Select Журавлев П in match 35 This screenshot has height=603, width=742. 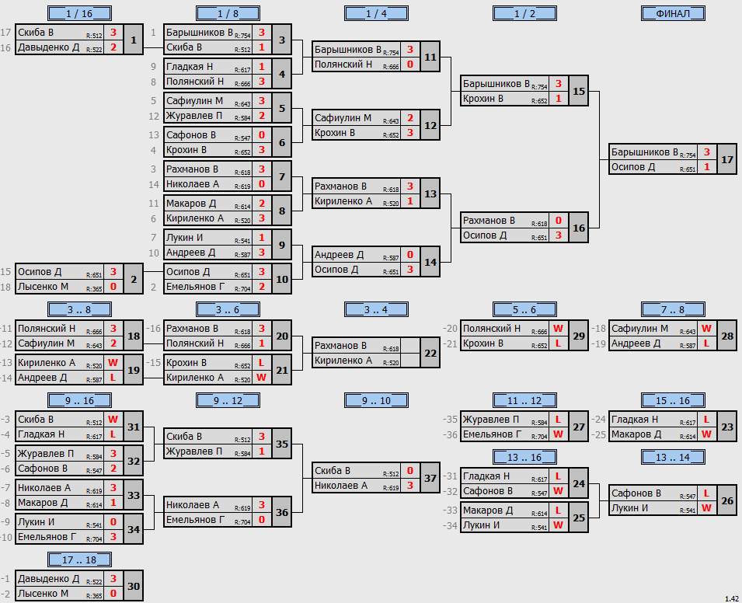(194, 451)
